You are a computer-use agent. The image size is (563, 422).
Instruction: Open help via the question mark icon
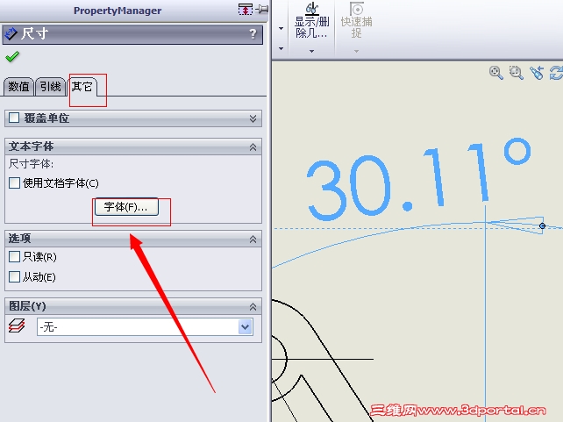(253, 34)
